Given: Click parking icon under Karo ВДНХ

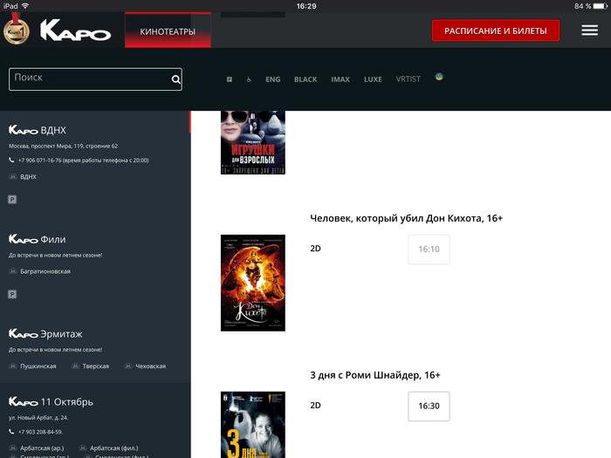Looking at the screenshot, I should tap(12, 200).
